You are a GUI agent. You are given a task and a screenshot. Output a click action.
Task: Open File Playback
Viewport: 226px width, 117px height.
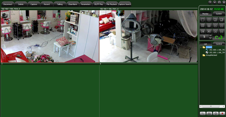coord(112,4)
